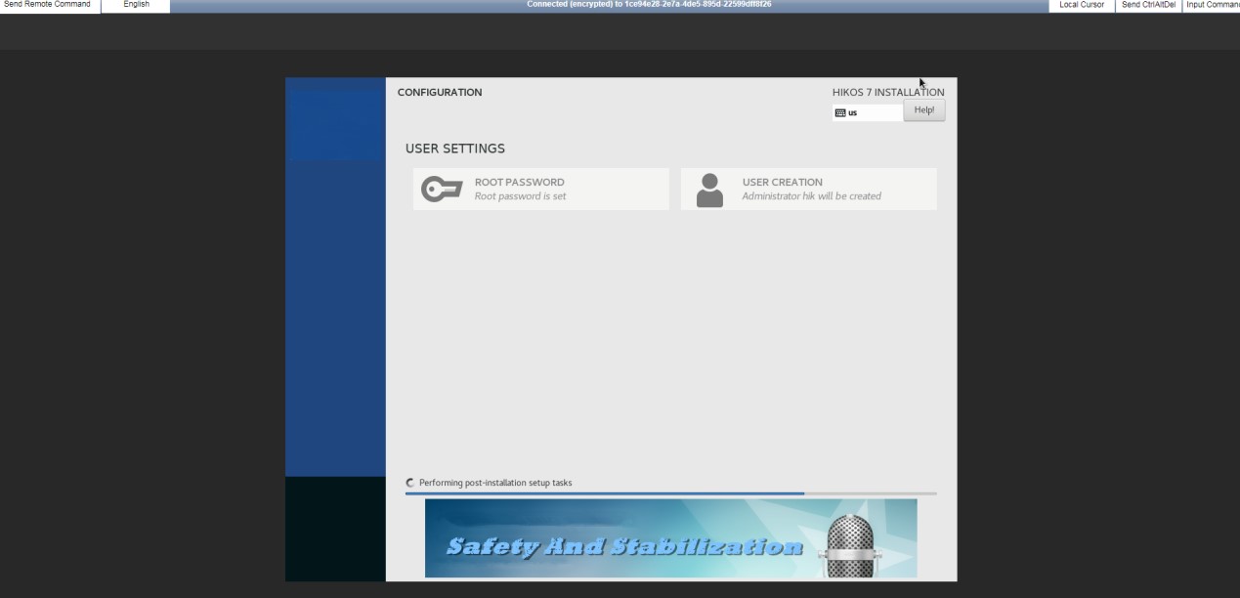The image size is (1240, 598).
Task: Open the Input Command option
Action: click(1212, 5)
